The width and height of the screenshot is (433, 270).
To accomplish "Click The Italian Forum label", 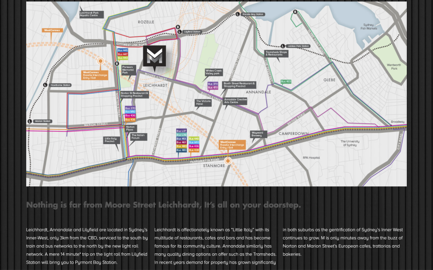I will click(x=138, y=137).
